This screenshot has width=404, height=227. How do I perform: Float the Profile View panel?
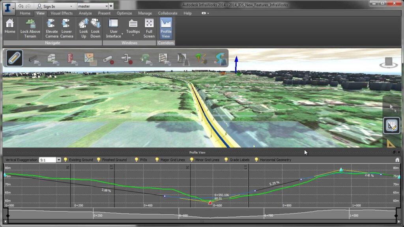pyautogui.click(x=394, y=153)
